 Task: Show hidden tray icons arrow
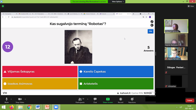(x=177, y=107)
